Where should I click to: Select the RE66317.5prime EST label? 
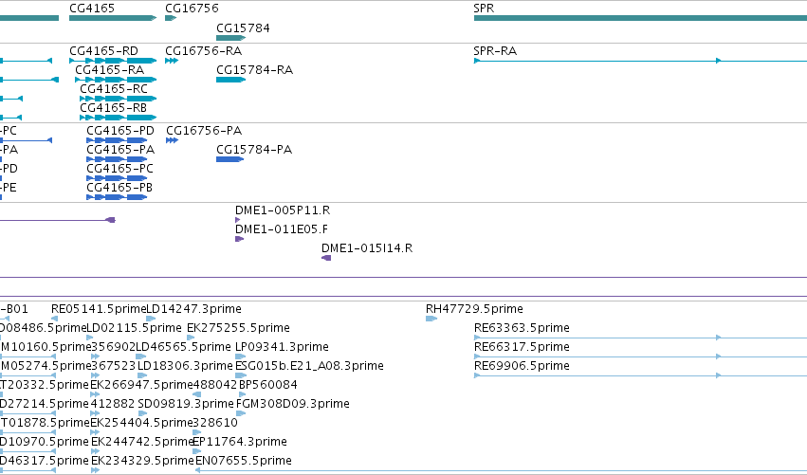click(x=522, y=347)
